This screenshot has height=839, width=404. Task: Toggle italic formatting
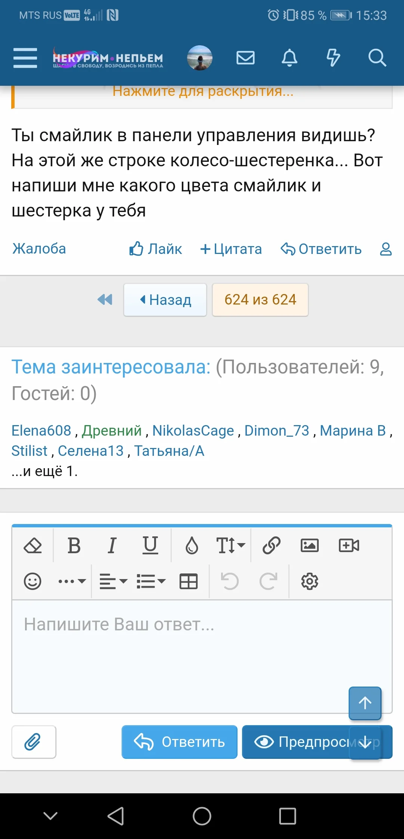coord(112,545)
